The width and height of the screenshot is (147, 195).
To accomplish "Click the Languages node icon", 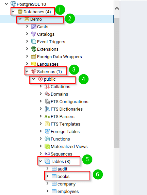I will [34, 64].
